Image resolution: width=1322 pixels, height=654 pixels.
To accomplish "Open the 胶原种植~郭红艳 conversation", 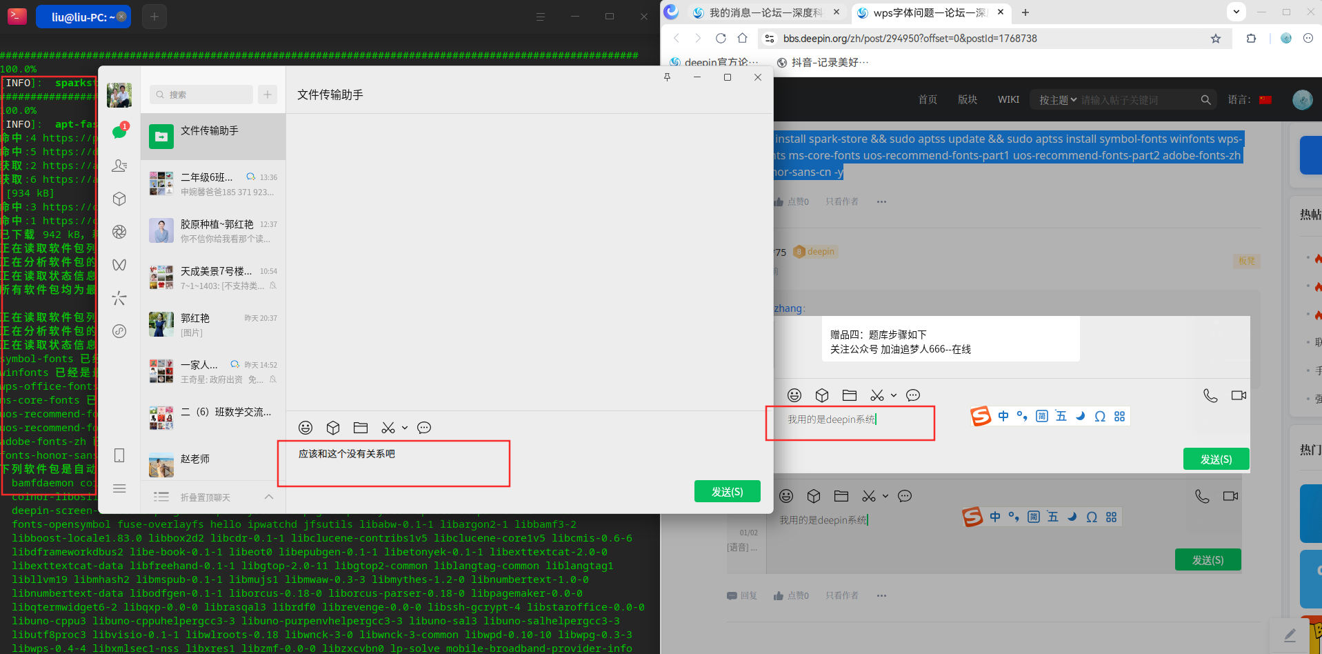I will pos(213,231).
